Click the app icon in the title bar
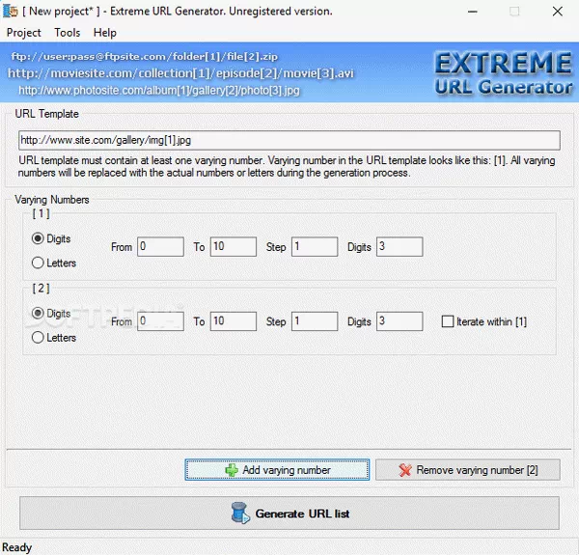The width and height of the screenshot is (579, 555). (x=10, y=11)
